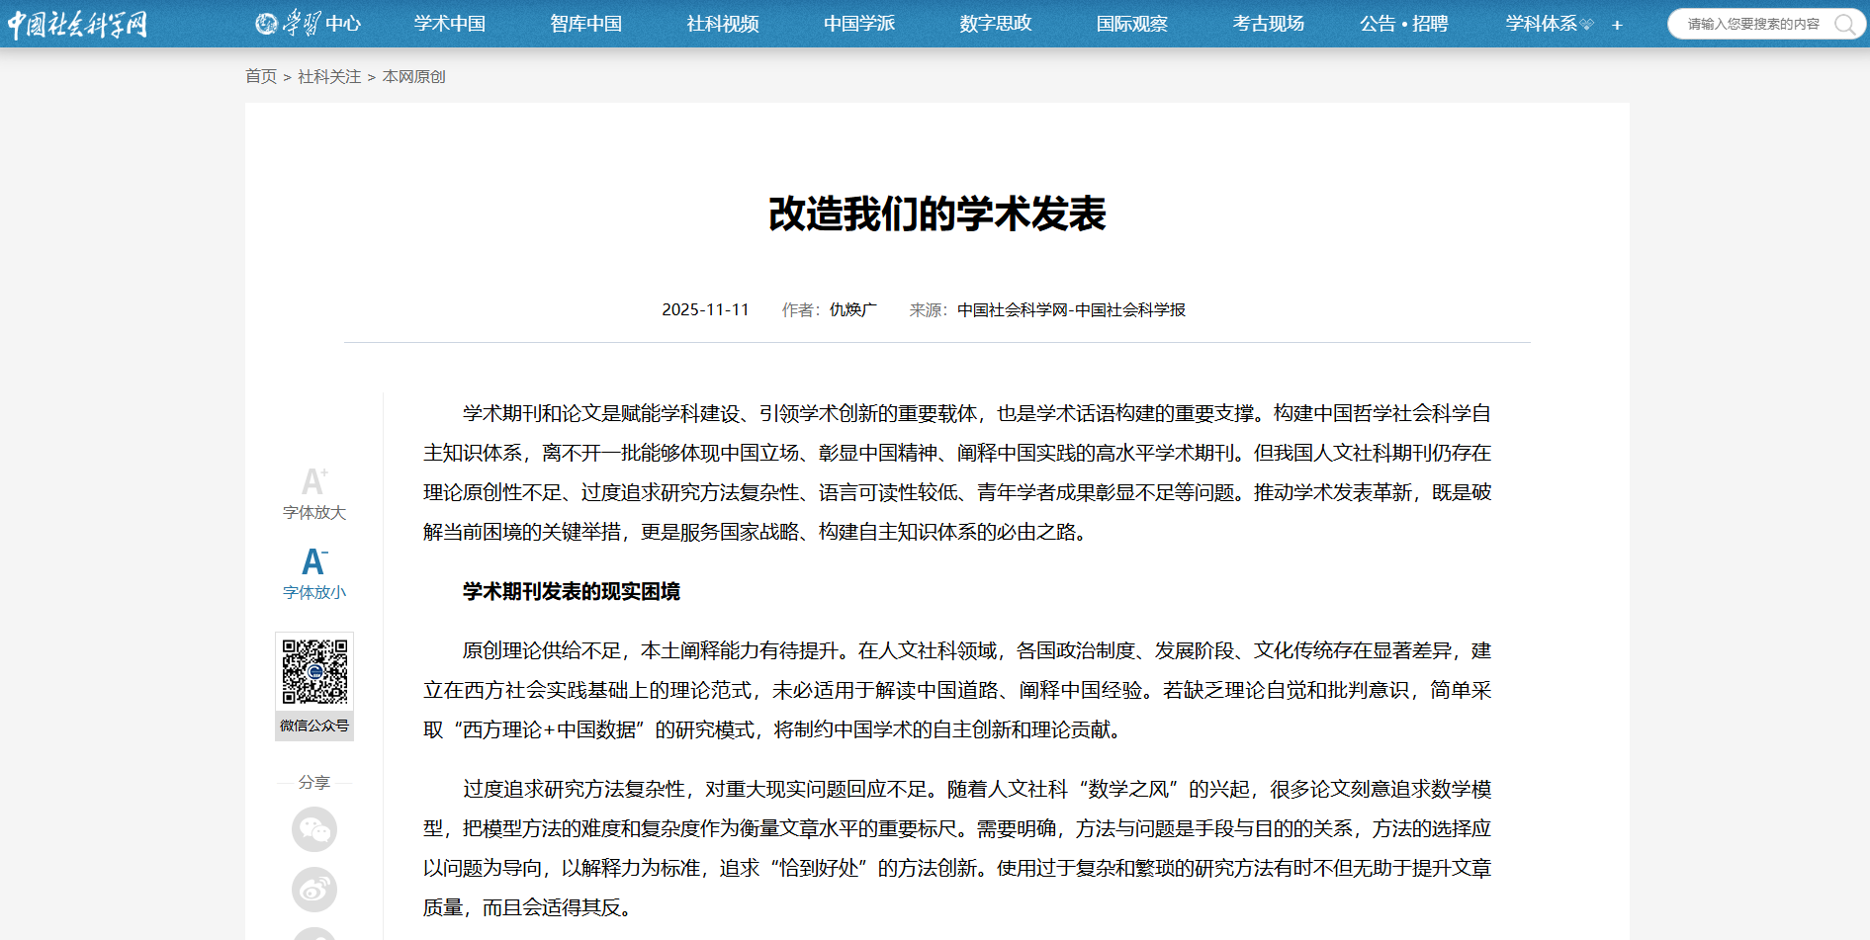Click the font shrink A- icon
Image resolution: width=1870 pixels, height=940 pixels.
pos(313,562)
